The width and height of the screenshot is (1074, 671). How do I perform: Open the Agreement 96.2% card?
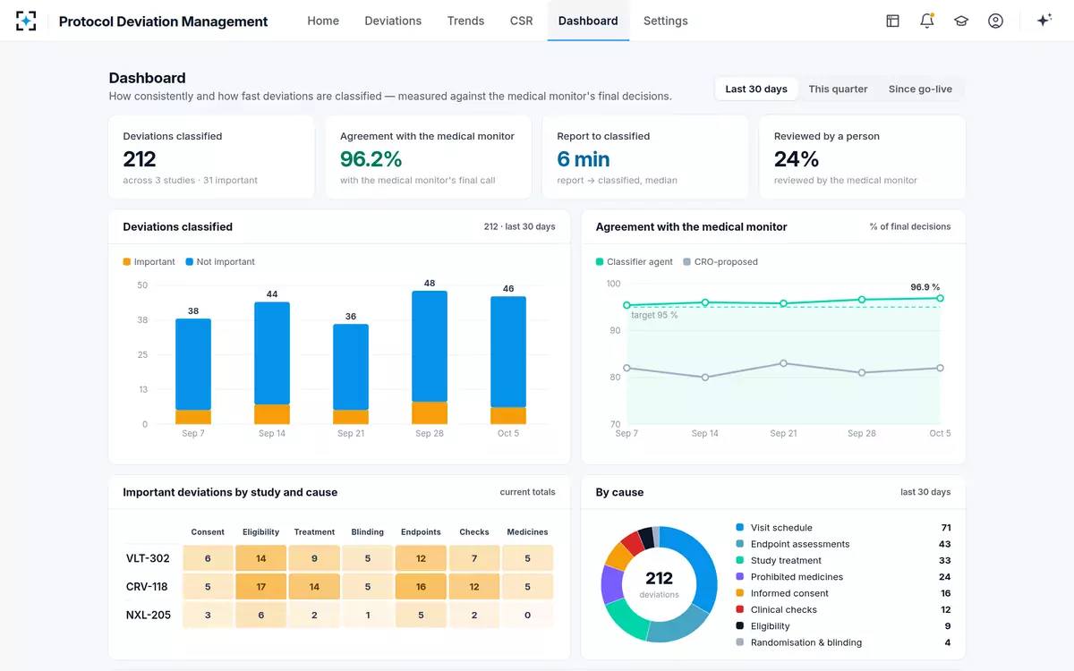click(428, 157)
